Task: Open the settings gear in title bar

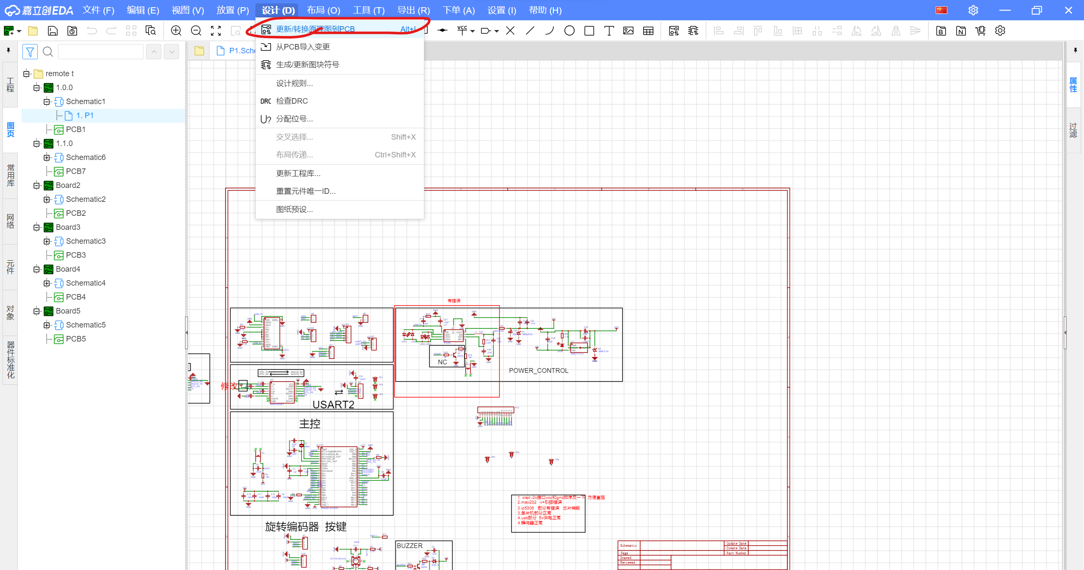Action: click(x=973, y=10)
